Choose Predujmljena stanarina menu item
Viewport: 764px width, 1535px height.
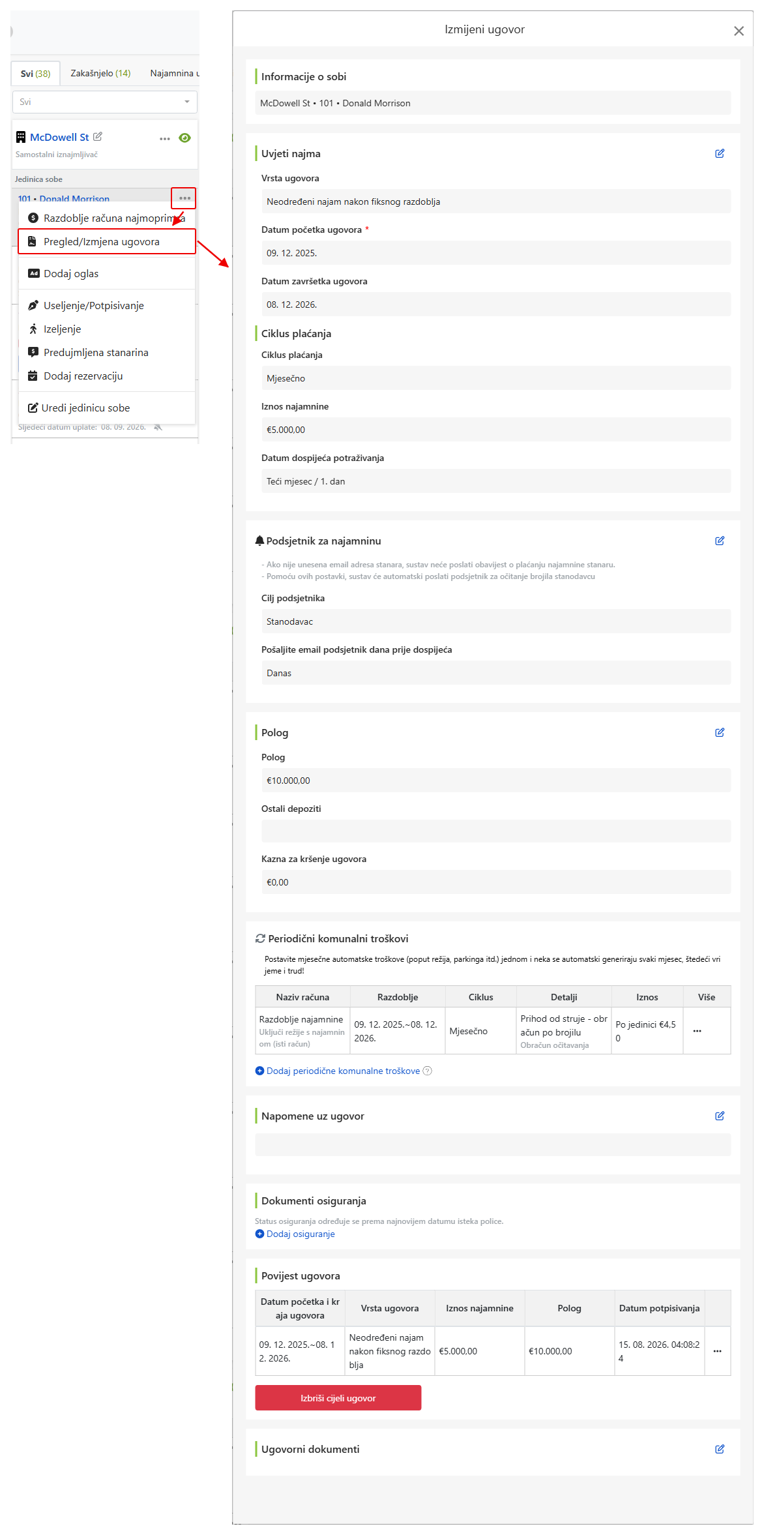click(107, 352)
